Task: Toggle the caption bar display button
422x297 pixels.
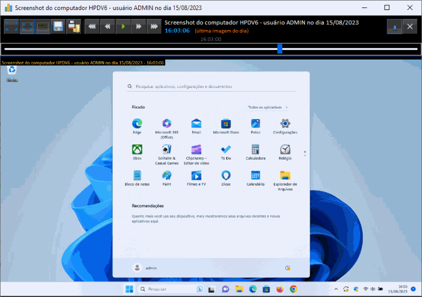Action: (x=43, y=26)
